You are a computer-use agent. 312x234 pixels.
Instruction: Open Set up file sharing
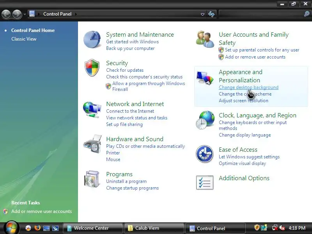[x=124, y=124]
